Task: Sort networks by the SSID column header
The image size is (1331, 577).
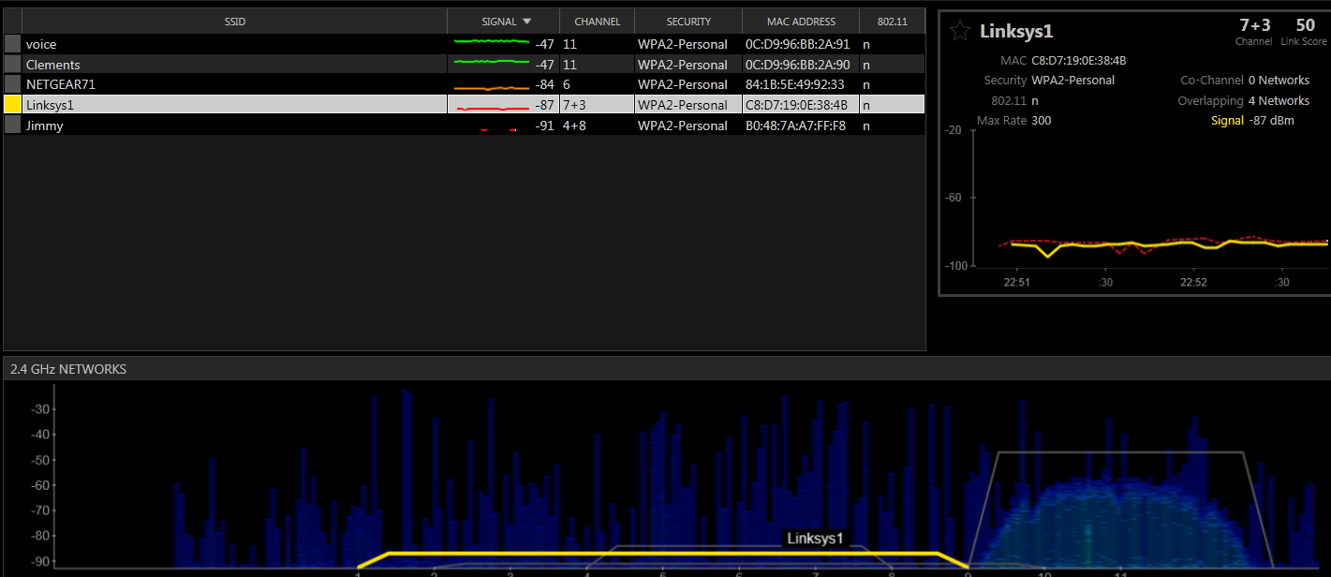Action: click(235, 22)
